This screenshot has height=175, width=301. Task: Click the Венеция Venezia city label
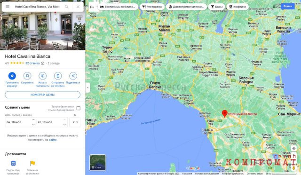click(x=283, y=29)
